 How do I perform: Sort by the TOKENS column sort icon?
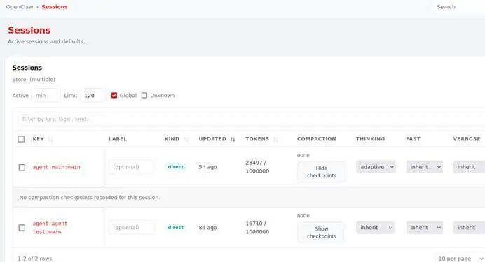coord(275,139)
